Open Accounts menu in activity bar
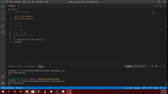168x94 pixels. (x=3, y=77)
